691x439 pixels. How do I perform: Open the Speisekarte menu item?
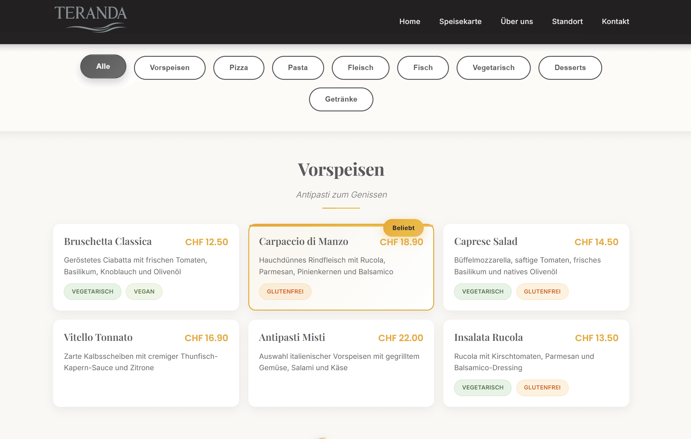pyautogui.click(x=460, y=21)
